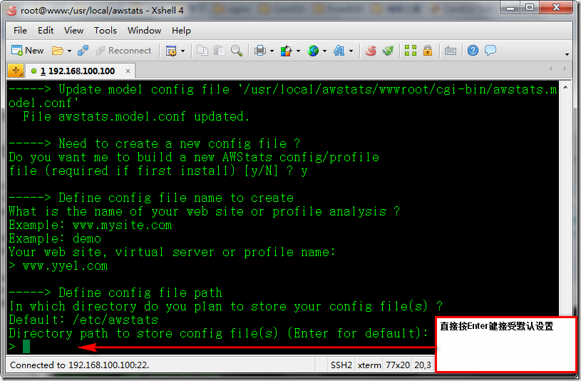Expand the Open folder dropdown arrow
Screen dimensions: 581x381
point(69,51)
